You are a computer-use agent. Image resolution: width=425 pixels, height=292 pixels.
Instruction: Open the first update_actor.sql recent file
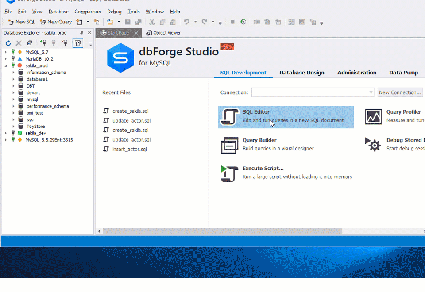click(131, 120)
